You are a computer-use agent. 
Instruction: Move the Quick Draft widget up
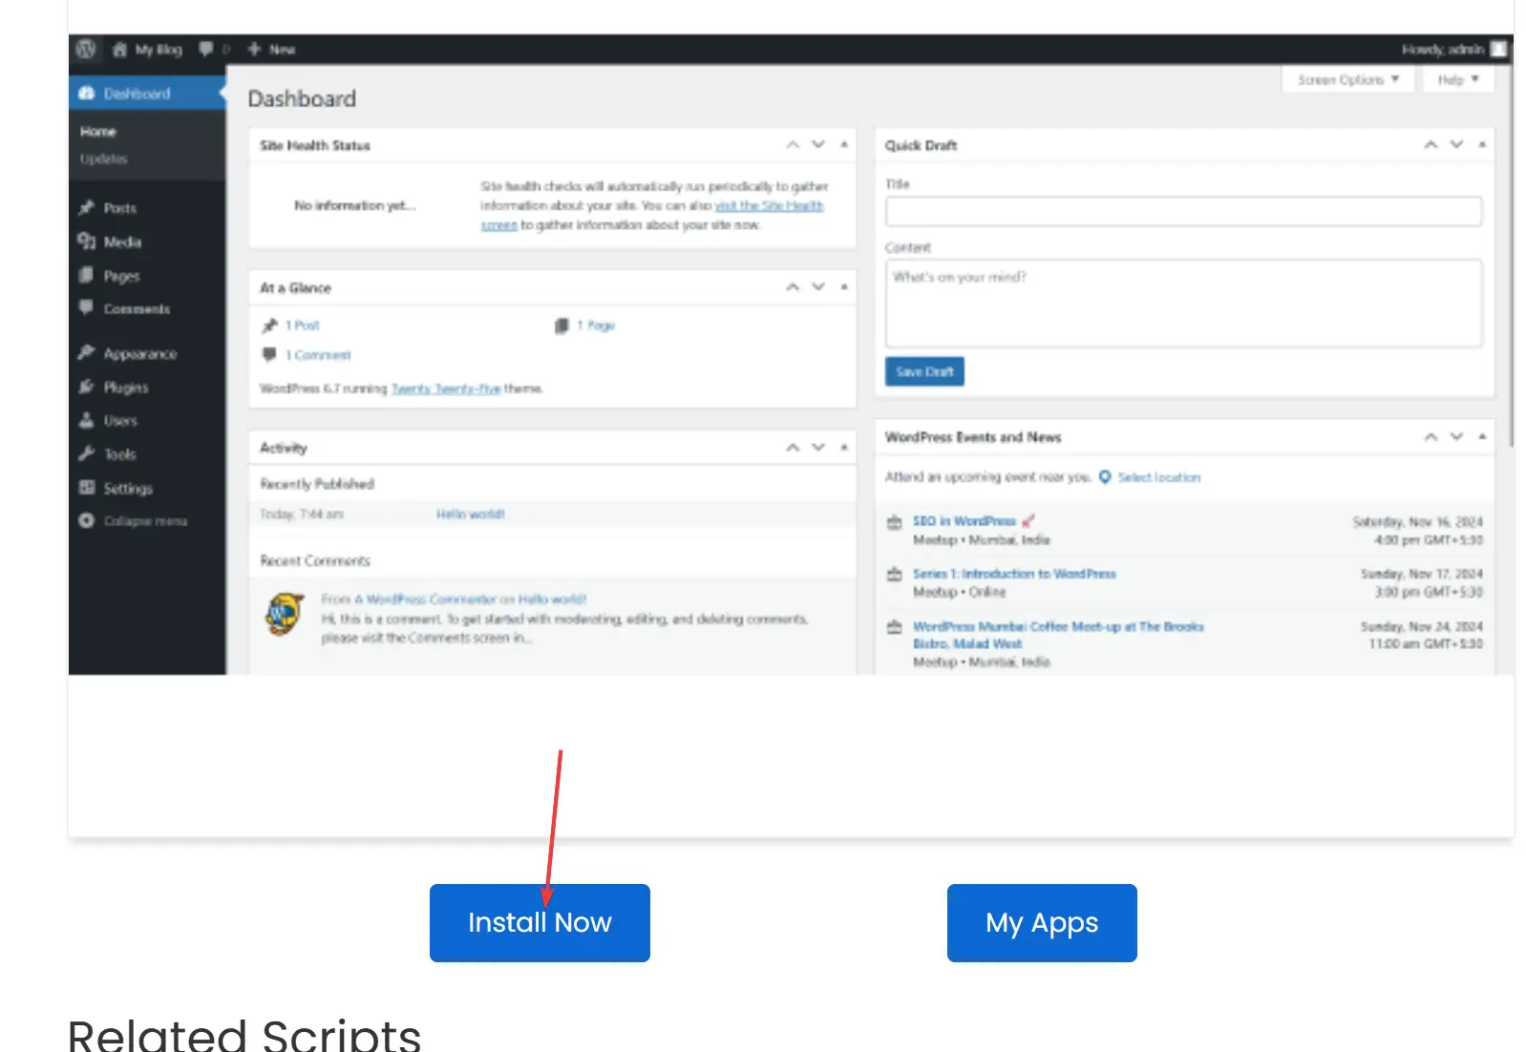tap(1431, 145)
